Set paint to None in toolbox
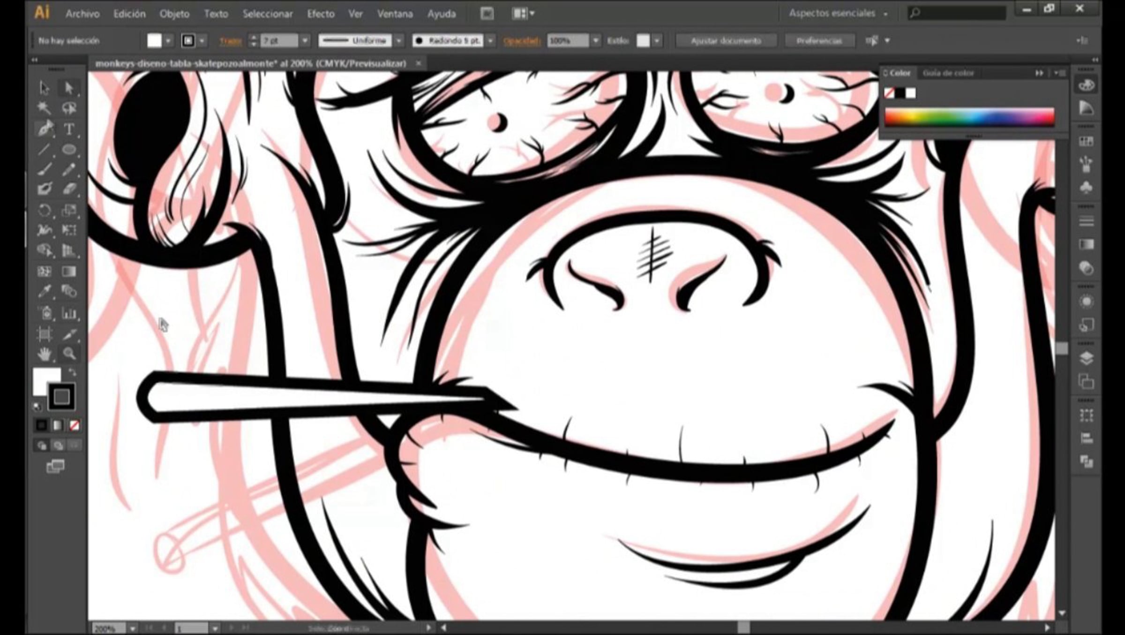Screen dimensions: 1125x635 [74, 425]
